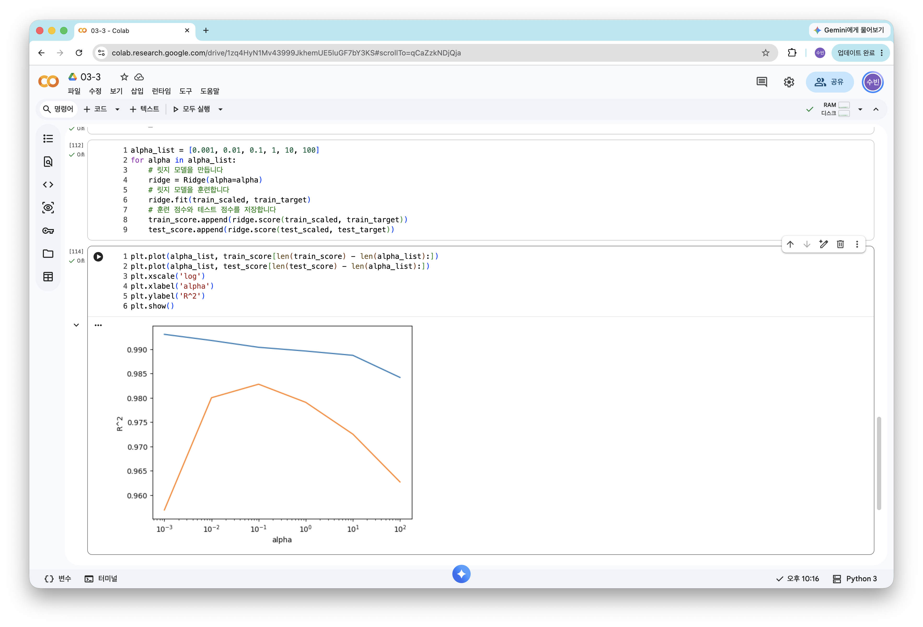The width and height of the screenshot is (923, 627).
Task: Click the 공유 share button
Action: (x=829, y=82)
